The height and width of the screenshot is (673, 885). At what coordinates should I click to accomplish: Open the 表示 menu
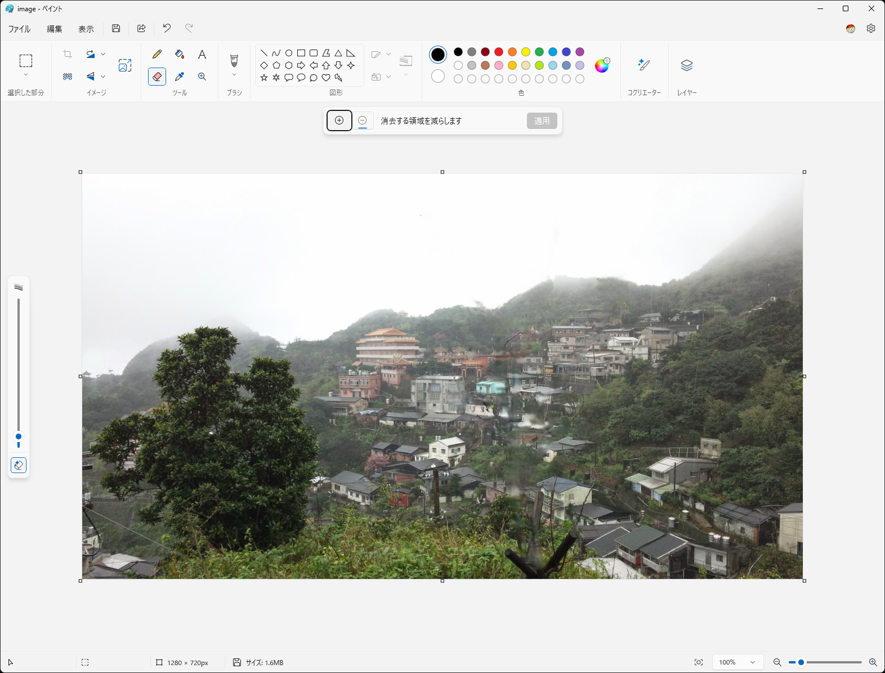click(x=86, y=29)
